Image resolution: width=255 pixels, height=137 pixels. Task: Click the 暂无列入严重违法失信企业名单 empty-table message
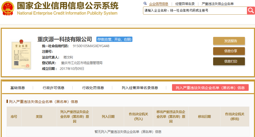pos(128,132)
